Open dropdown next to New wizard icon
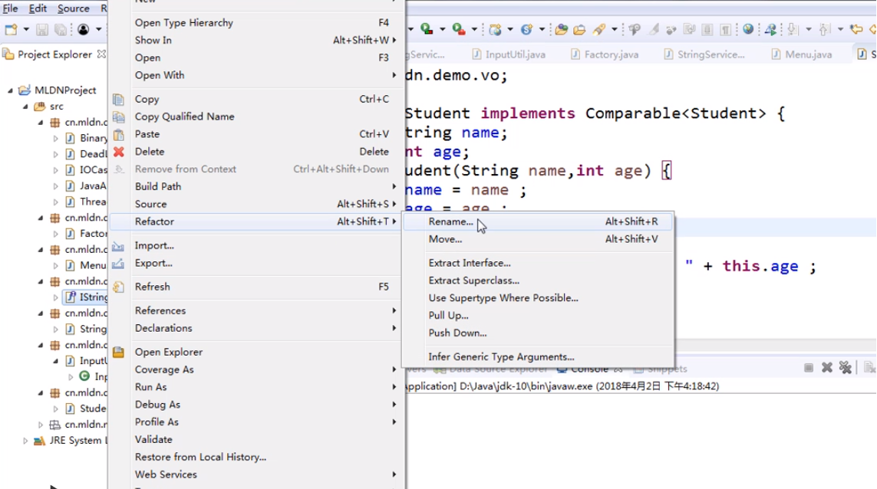The width and height of the screenshot is (877, 489). tap(26, 30)
